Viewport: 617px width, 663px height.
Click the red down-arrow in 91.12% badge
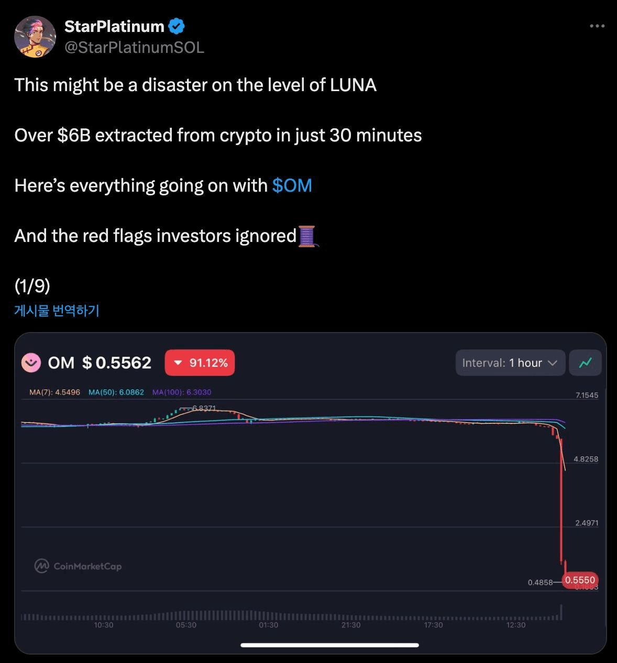(x=178, y=363)
